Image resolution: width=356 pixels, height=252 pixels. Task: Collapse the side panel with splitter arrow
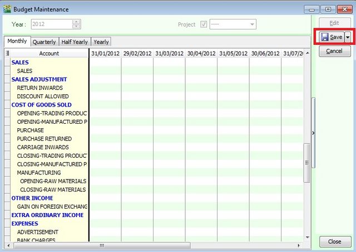[x=313, y=133]
